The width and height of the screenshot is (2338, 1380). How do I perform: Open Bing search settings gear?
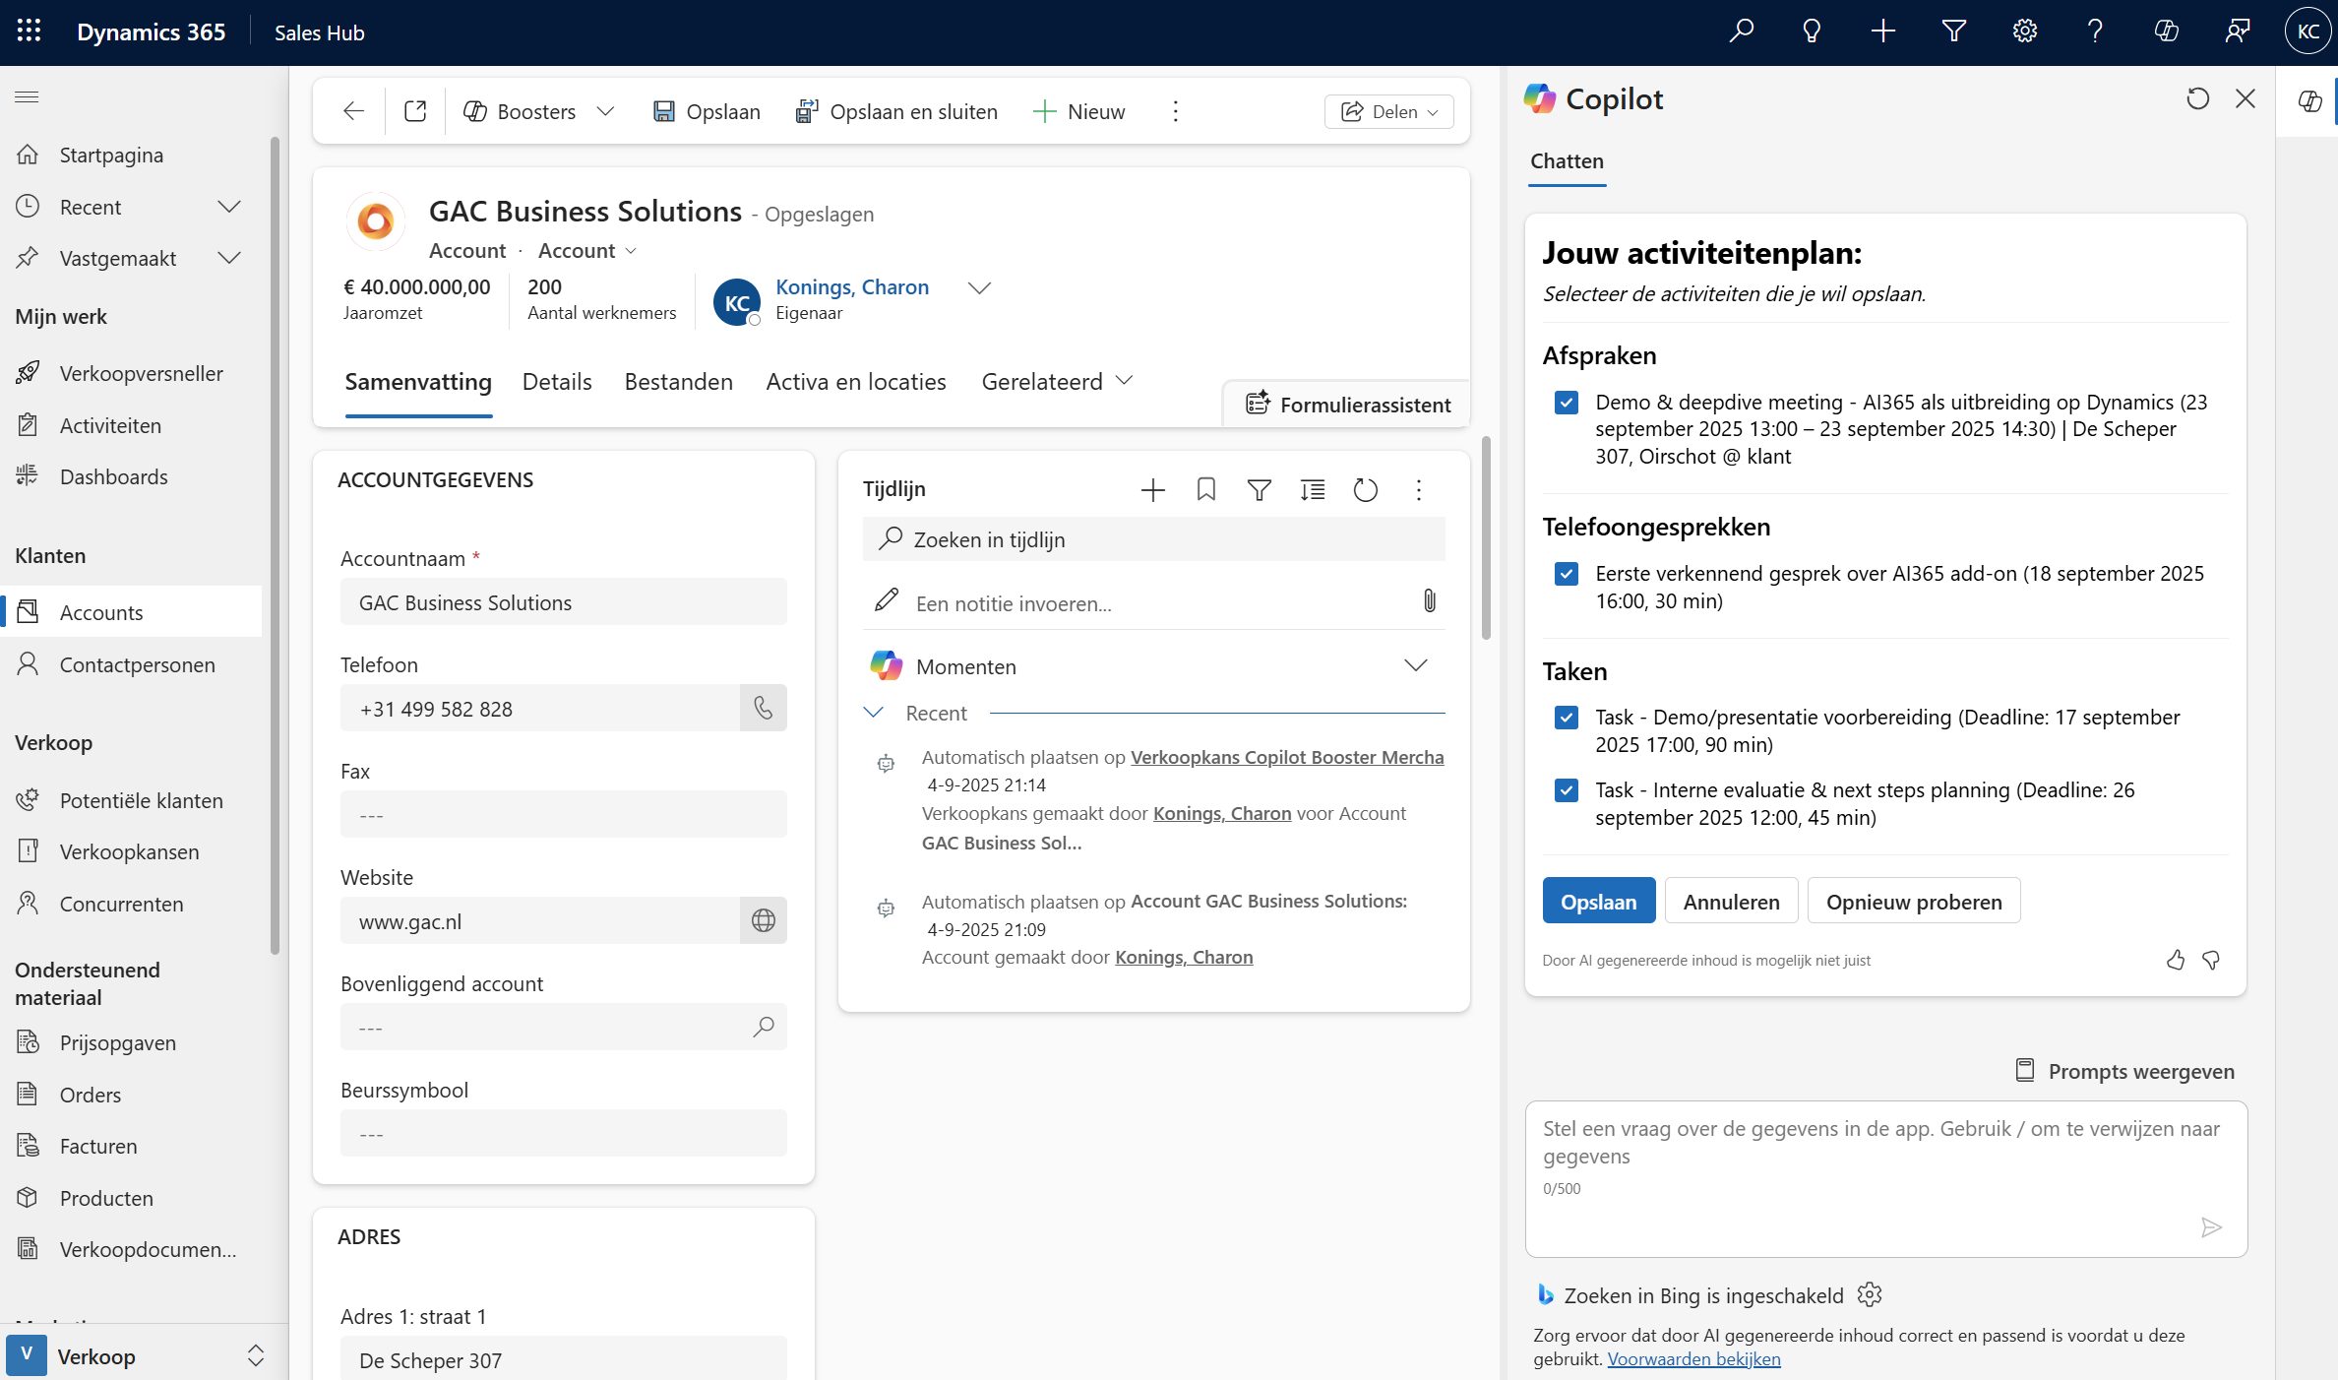pos(1870,1294)
